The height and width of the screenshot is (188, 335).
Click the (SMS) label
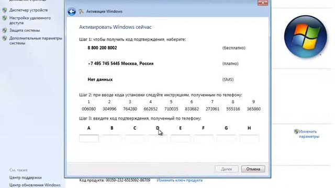tap(228, 79)
